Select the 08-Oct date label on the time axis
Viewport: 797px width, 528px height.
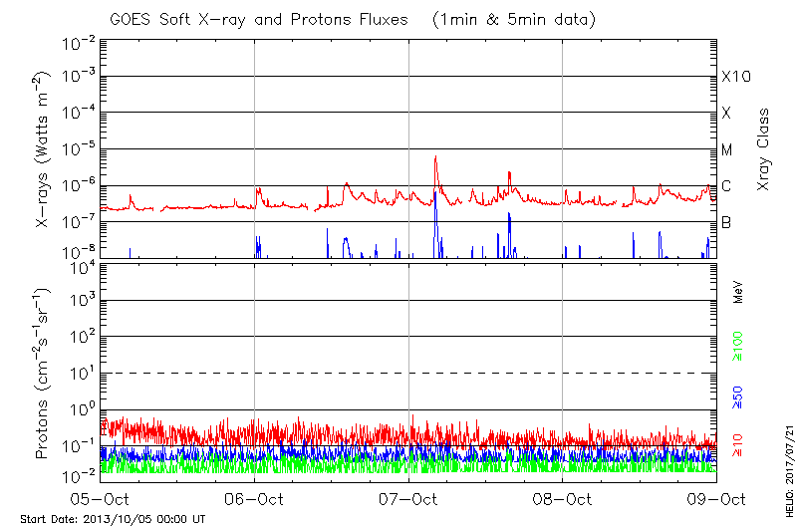[563, 499]
